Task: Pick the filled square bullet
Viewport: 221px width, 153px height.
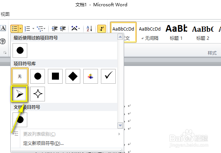Action: pyautogui.click(x=55, y=76)
